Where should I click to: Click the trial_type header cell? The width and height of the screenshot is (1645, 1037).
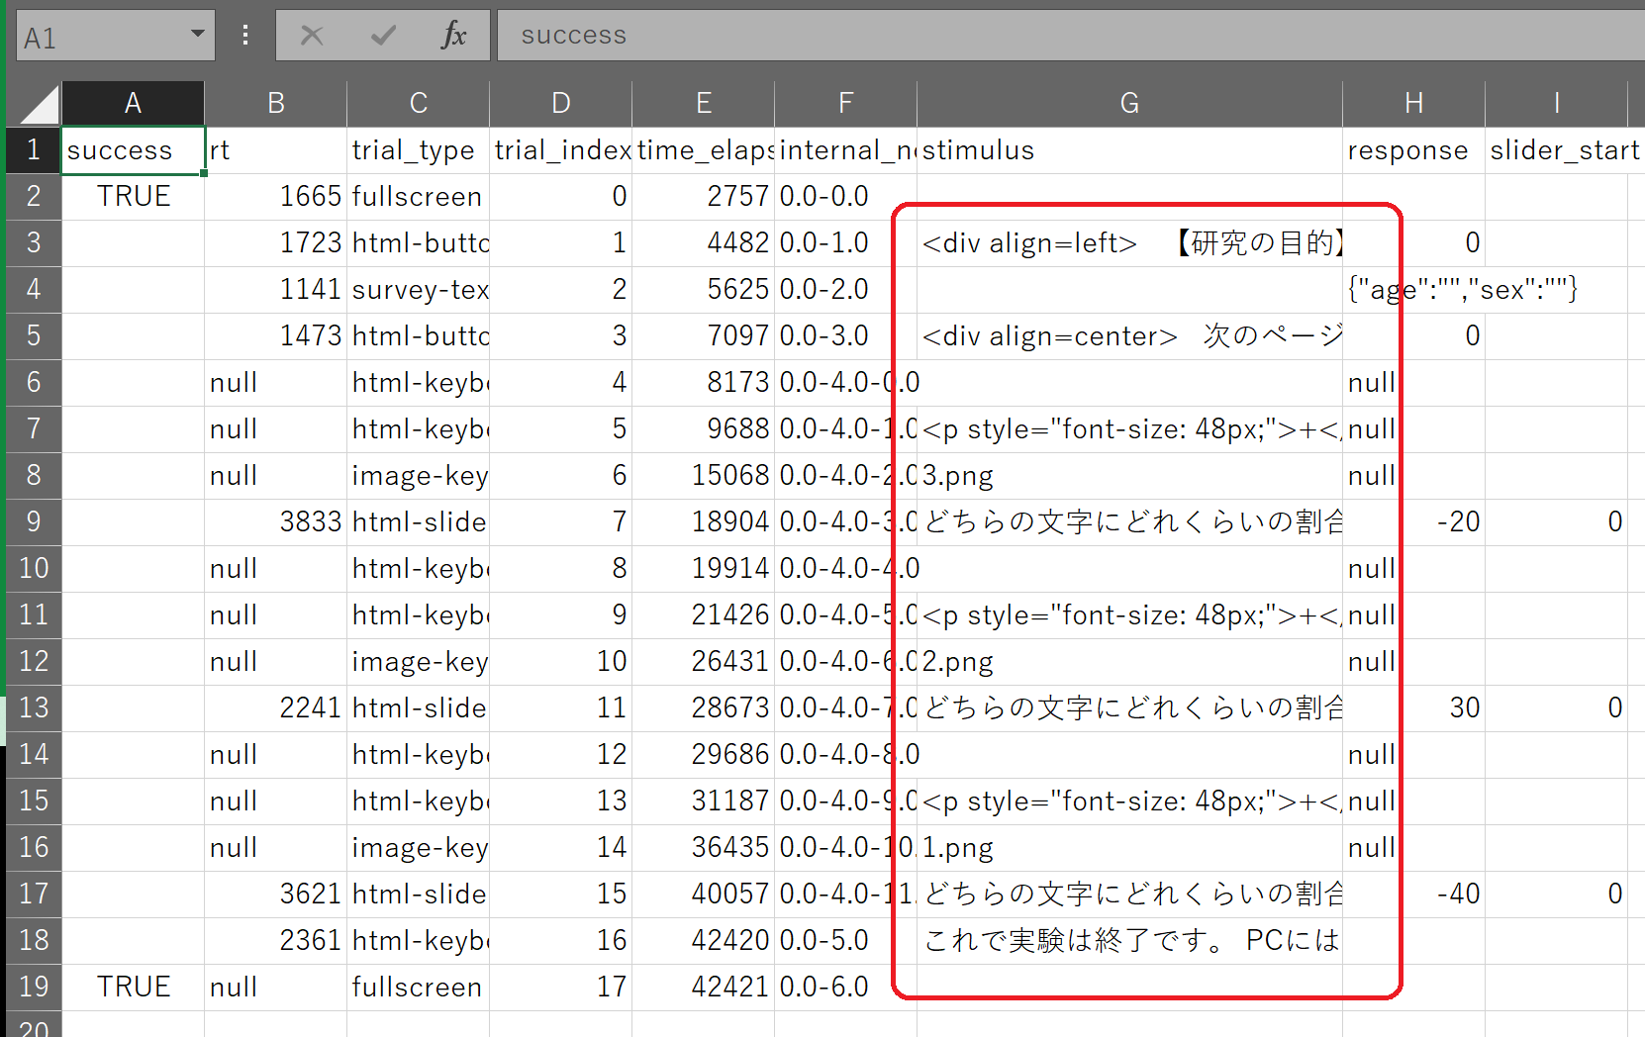tap(418, 149)
